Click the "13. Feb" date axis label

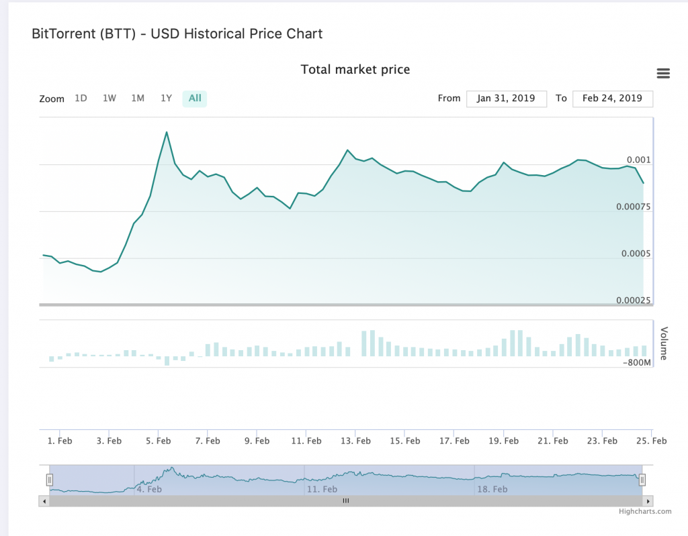[x=355, y=441]
